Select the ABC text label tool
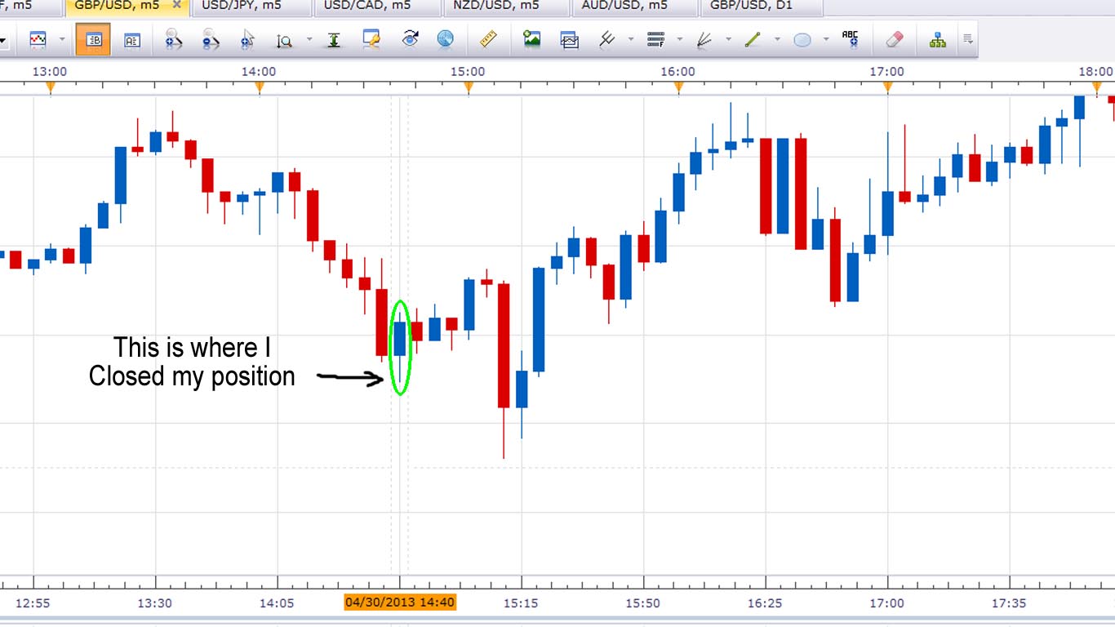This screenshot has width=1115, height=627. [x=851, y=38]
